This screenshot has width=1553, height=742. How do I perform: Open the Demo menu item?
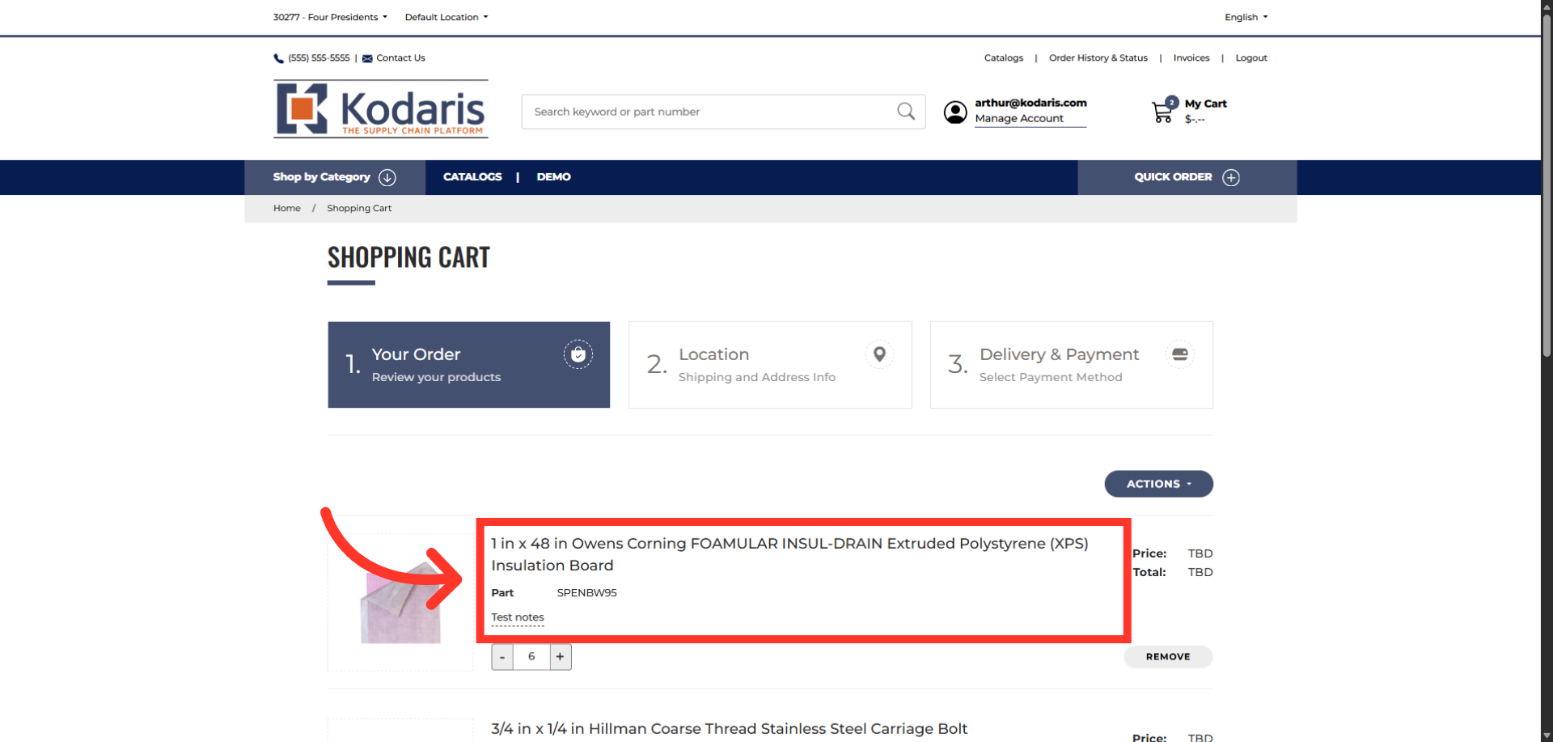point(554,177)
